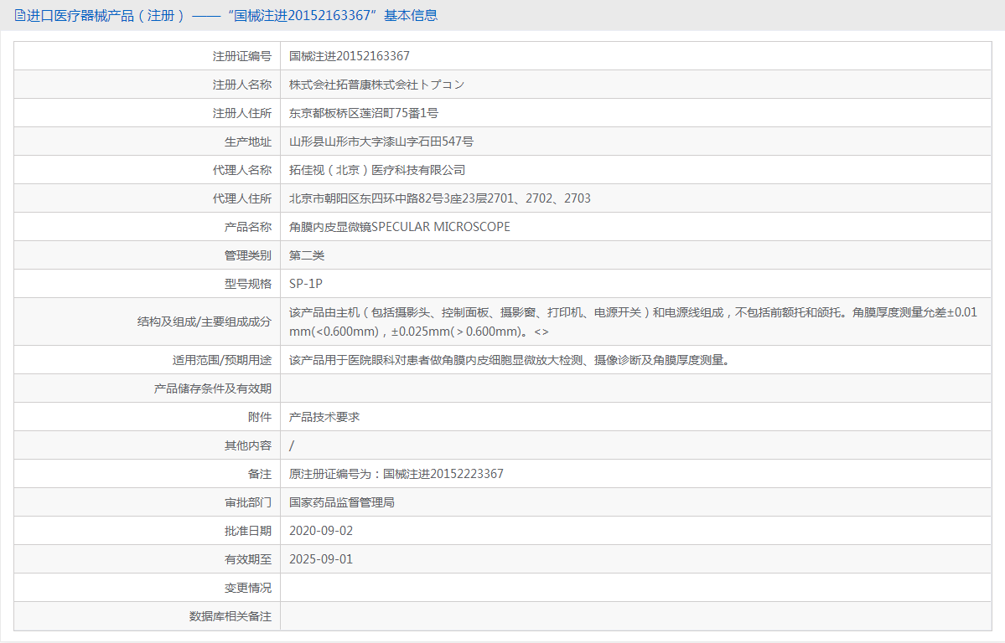Select production address 山形县山形市大字漆山字石田547号
1005x643 pixels.
(381, 141)
